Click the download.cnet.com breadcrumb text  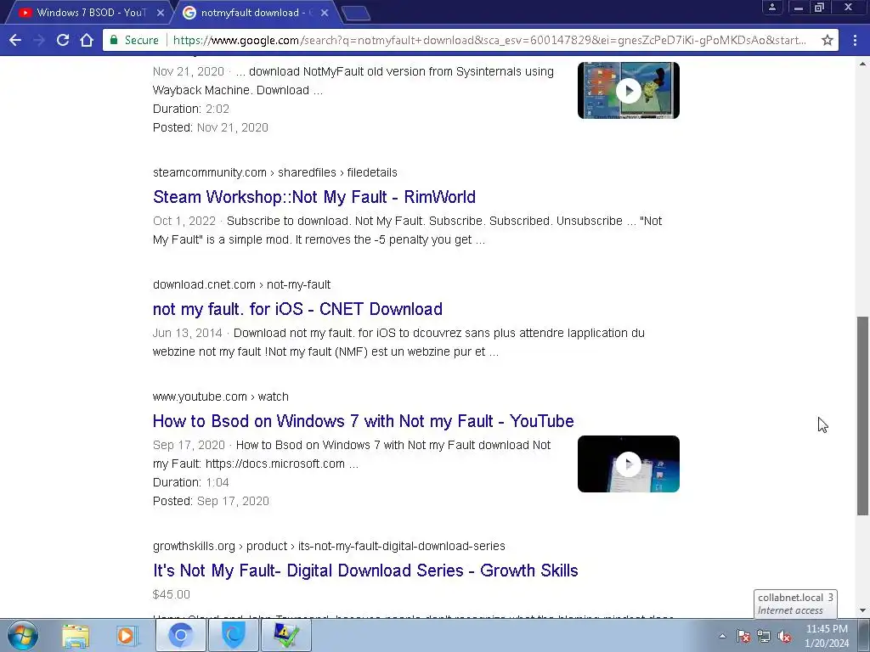241,284
